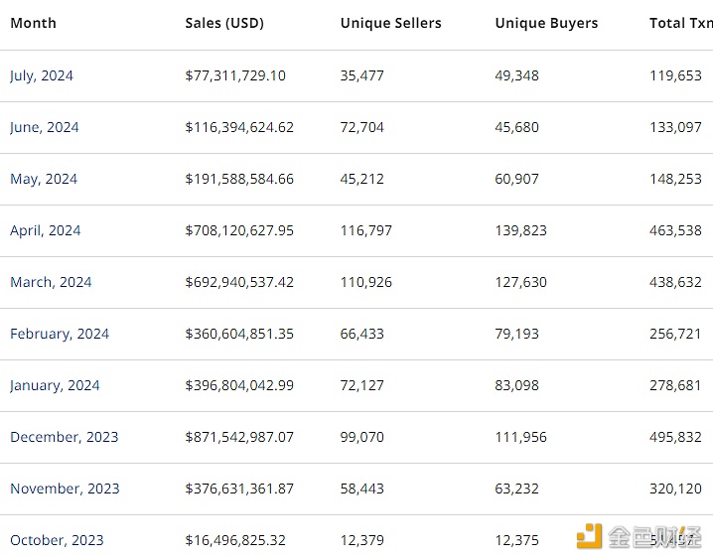The width and height of the screenshot is (713, 560).
Task: Highlight total transactions value 495,832
Action: click(x=675, y=437)
